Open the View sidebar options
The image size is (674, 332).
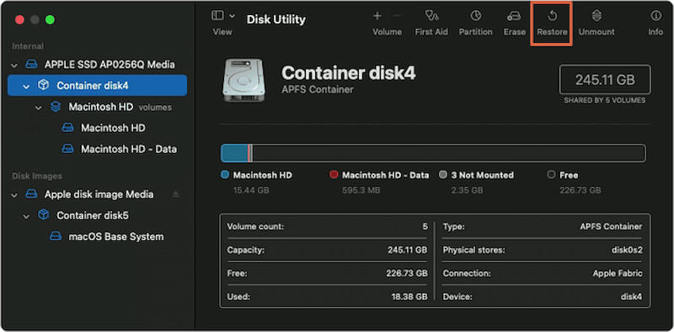223,16
